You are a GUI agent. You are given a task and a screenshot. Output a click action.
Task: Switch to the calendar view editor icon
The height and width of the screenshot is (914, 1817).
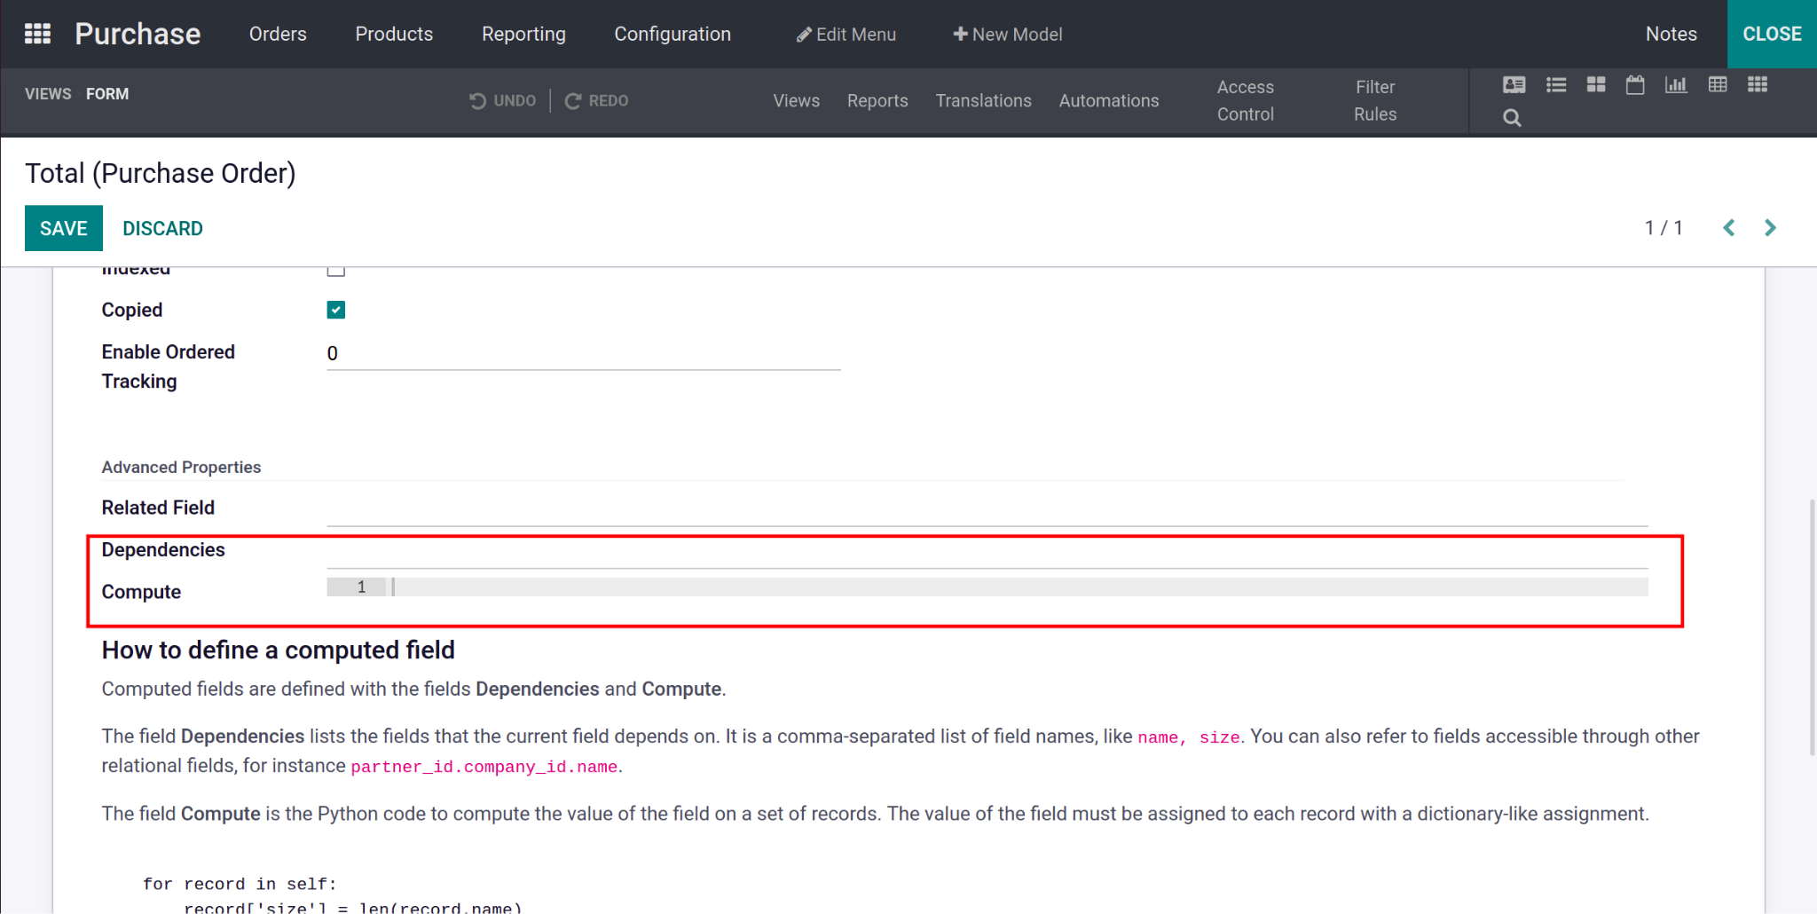pos(1635,85)
